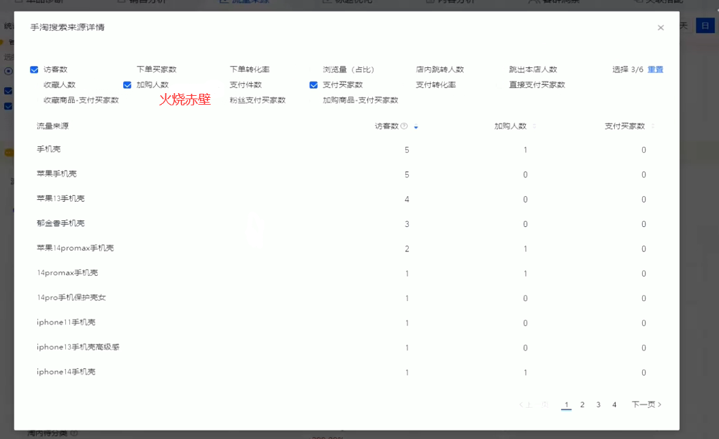
Task: Click the 流量来源 column header
Action: [x=53, y=126]
